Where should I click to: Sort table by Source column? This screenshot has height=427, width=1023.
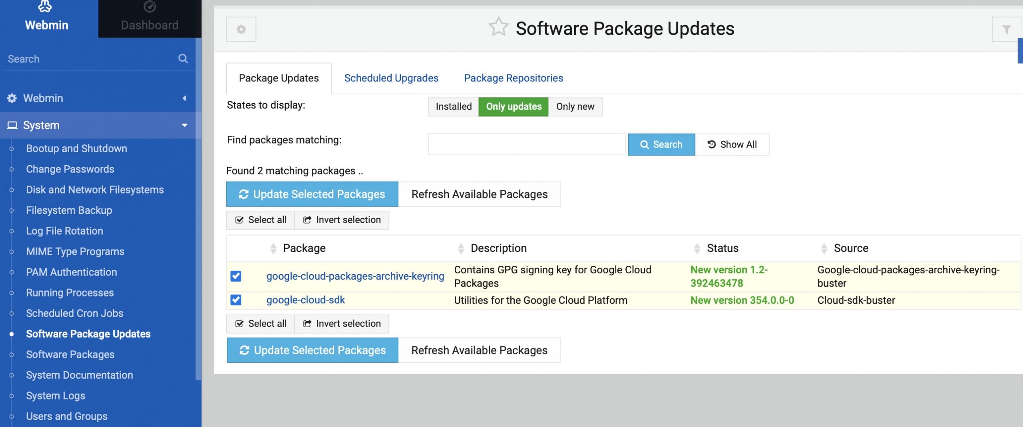[851, 248]
